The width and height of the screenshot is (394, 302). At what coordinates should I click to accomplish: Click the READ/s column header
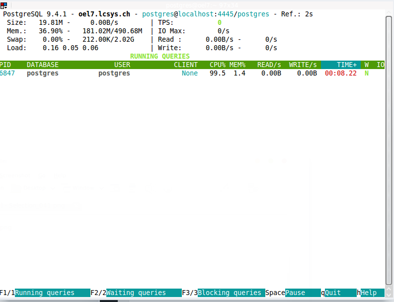tap(269, 65)
